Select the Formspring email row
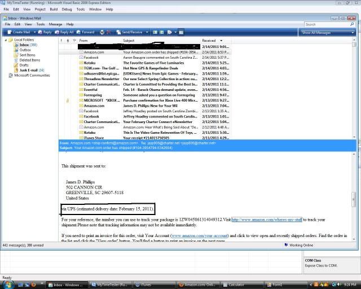The image size is (361, 289). [x=144, y=95]
